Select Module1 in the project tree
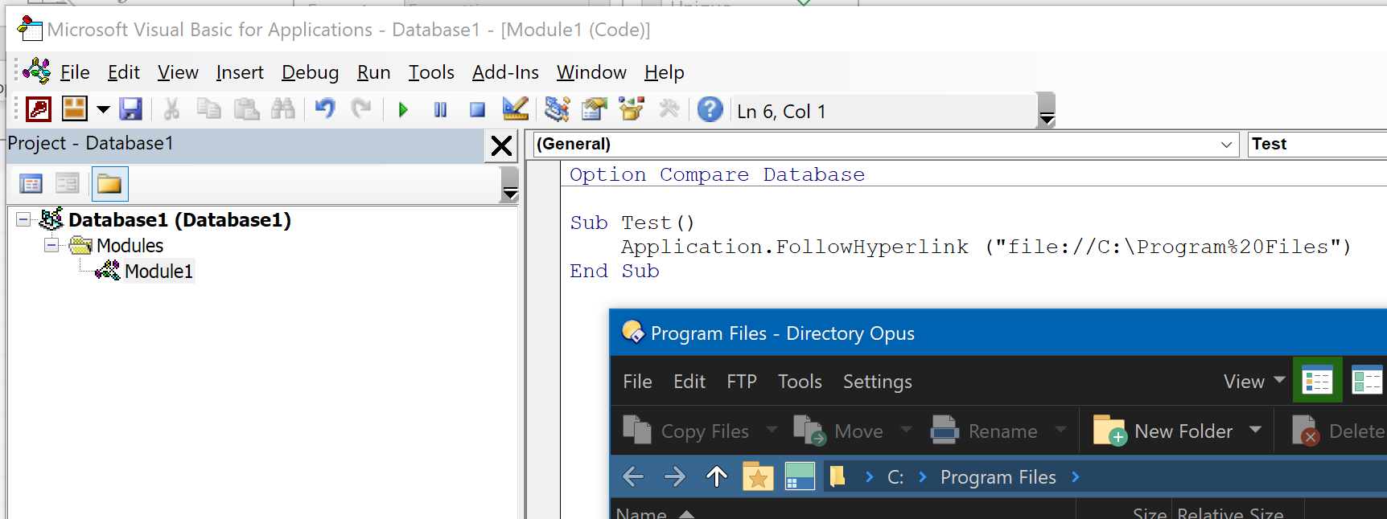The image size is (1387, 519). [158, 271]
